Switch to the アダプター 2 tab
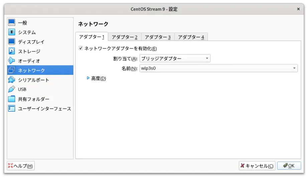Viewport: 308px width, 178px height. pyautogui.click(x=125, y=37)
